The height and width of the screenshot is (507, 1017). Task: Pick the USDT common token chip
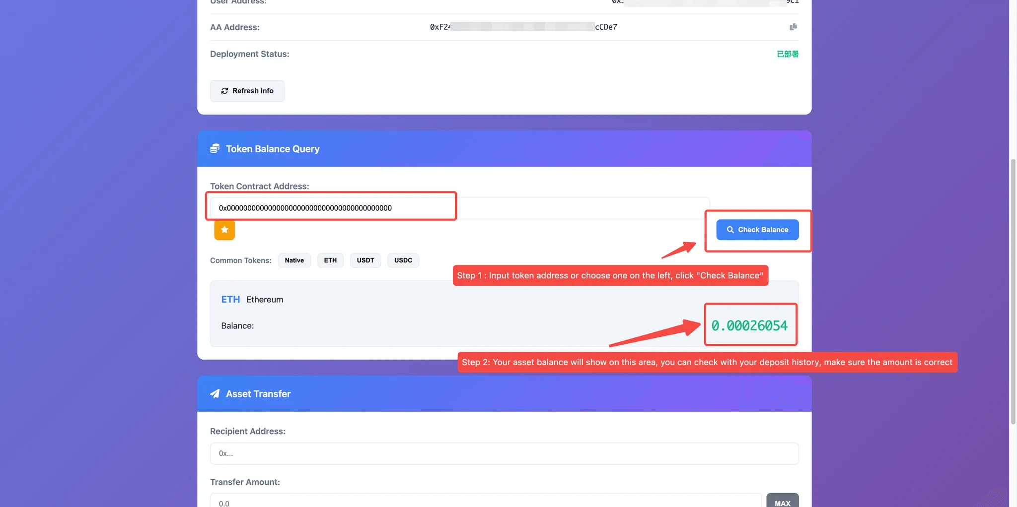click(x=365, y=260)
